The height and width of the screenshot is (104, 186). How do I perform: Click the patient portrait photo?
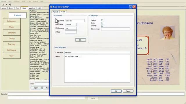point(167,33)
